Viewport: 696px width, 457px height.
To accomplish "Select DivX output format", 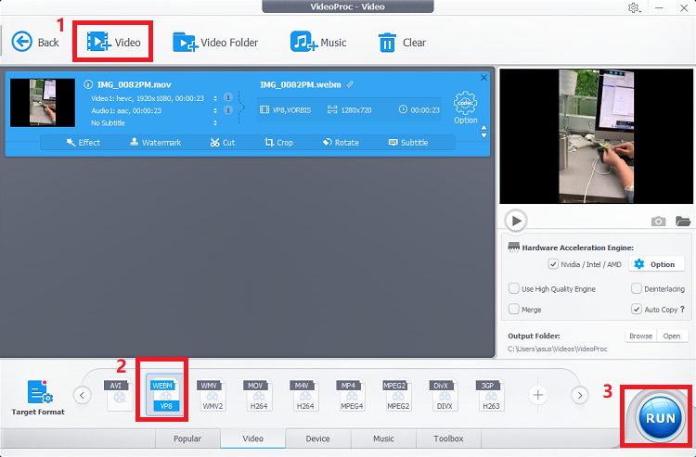I will [444, 395].
